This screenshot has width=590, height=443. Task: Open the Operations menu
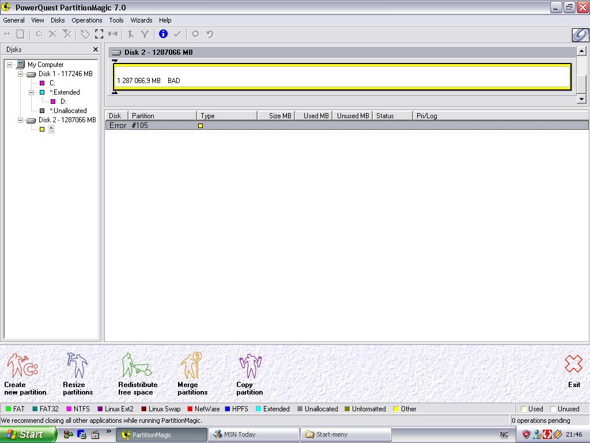(87, 20)
